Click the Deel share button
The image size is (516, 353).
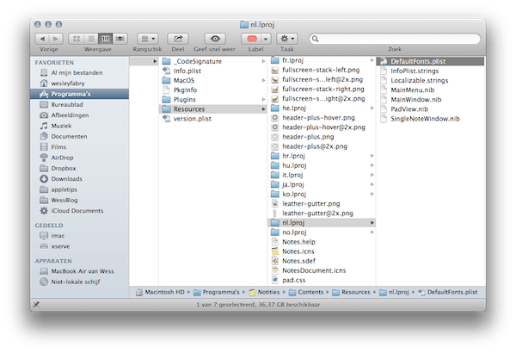click(178, 39)
